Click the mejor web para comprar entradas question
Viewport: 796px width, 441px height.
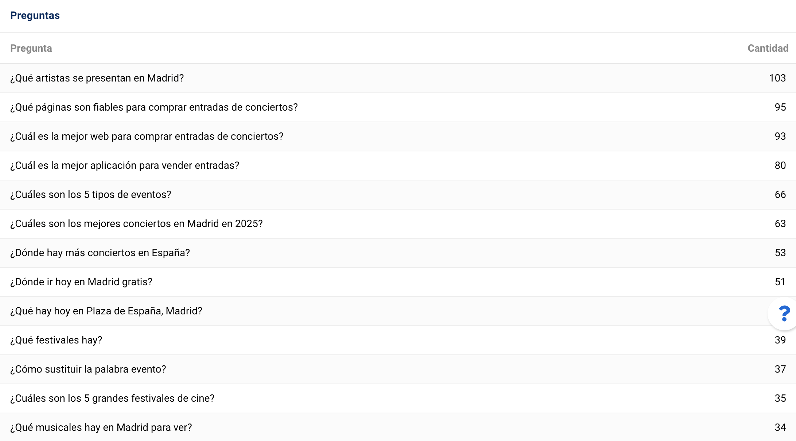[x=147, y=136]
